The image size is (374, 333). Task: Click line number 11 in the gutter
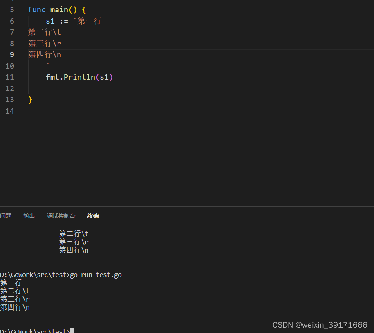click(x=10, y=77)
